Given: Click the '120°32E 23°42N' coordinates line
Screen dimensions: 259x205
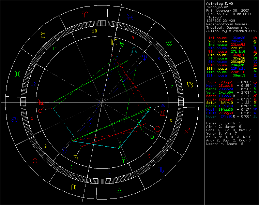Looking at the screenshot, I should (220, 21).
